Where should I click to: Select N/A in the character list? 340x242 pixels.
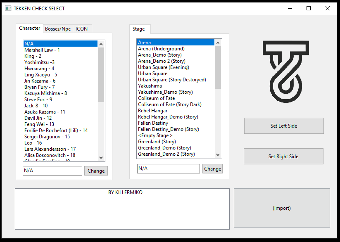(60, 44)
